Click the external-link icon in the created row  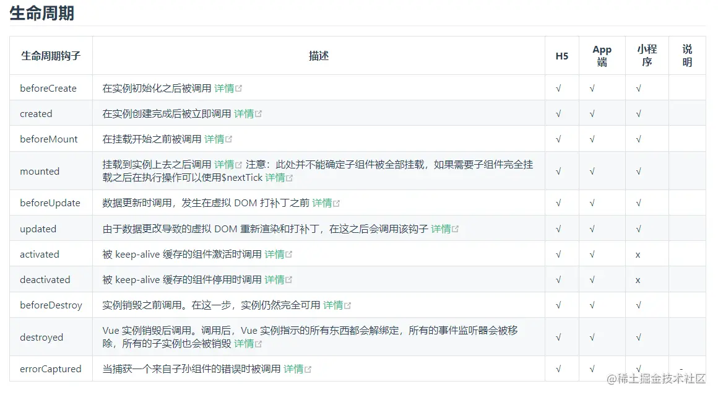tap(258, 114)
